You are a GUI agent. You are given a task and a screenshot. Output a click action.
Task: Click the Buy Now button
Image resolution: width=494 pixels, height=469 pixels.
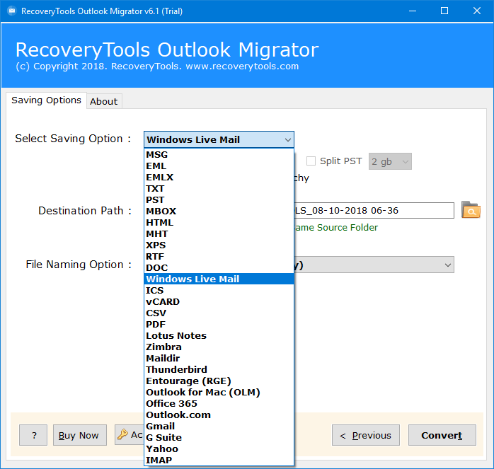pos(79,435)
